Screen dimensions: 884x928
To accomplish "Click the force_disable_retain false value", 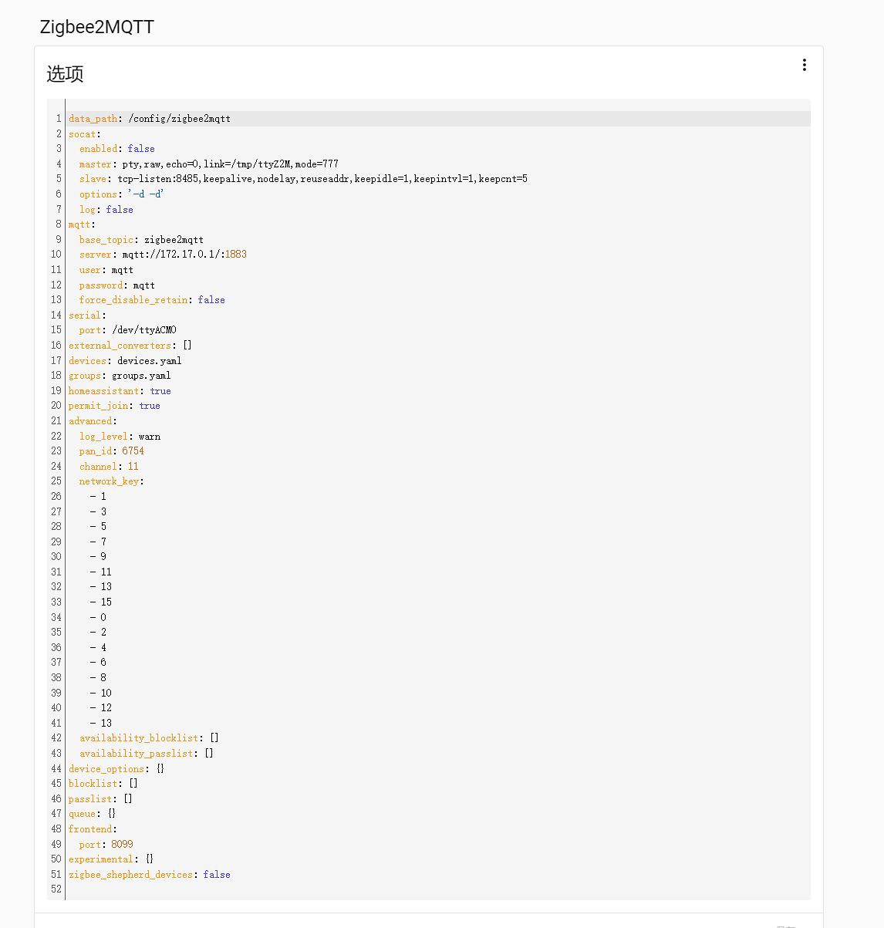I will pos(211,300).
